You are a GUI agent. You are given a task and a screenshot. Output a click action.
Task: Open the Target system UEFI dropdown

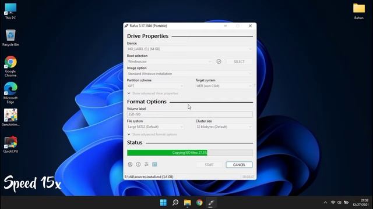(224, 86)
